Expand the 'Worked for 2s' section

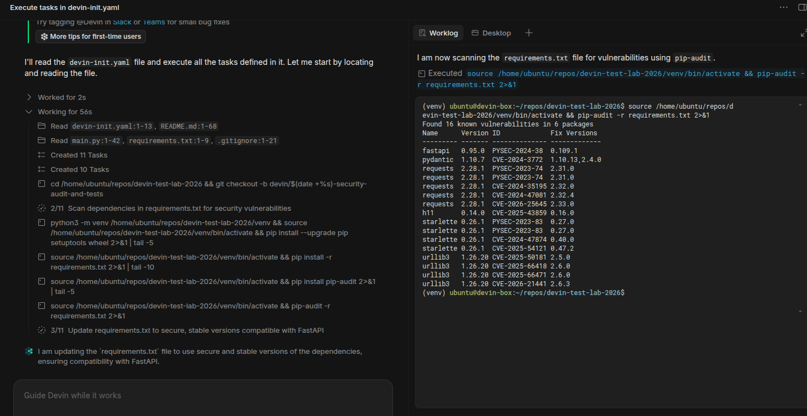pyautogui.click(x=29, y=98)
